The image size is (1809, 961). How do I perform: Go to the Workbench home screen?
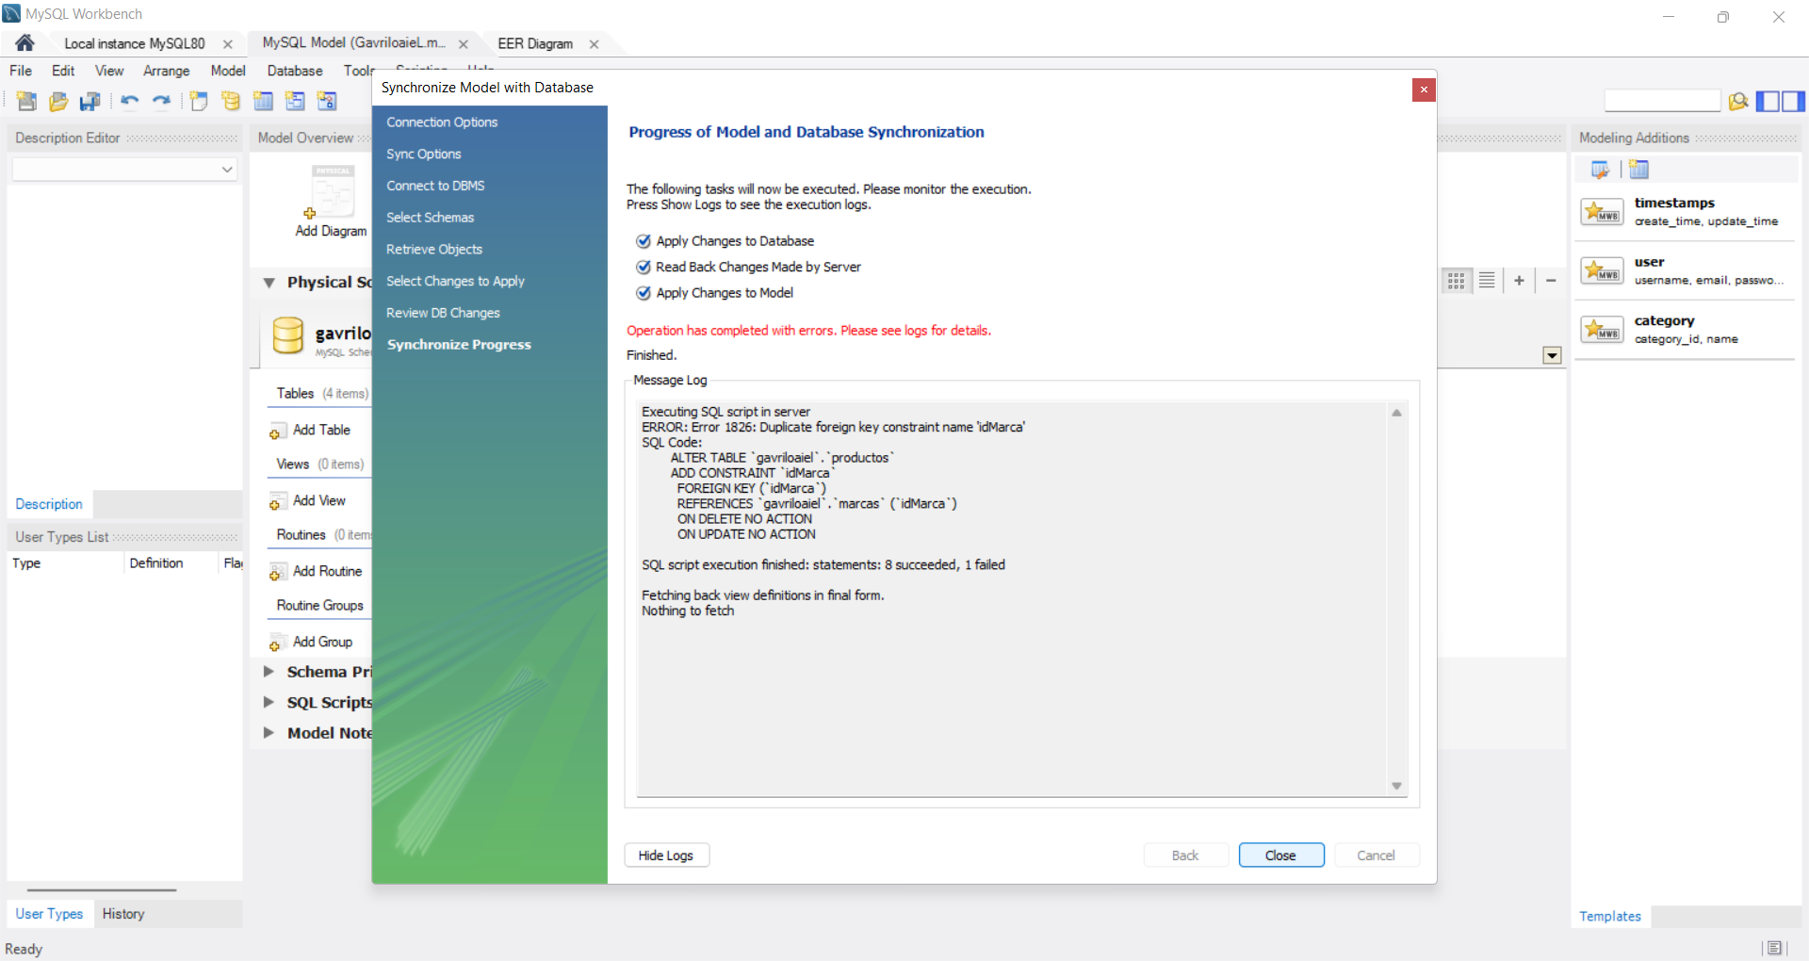click(x=25, y=43)
